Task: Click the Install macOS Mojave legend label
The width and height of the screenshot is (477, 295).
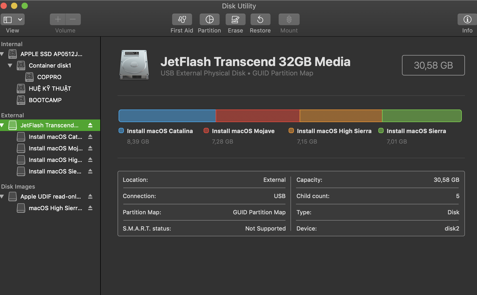Action: [243, 131]
